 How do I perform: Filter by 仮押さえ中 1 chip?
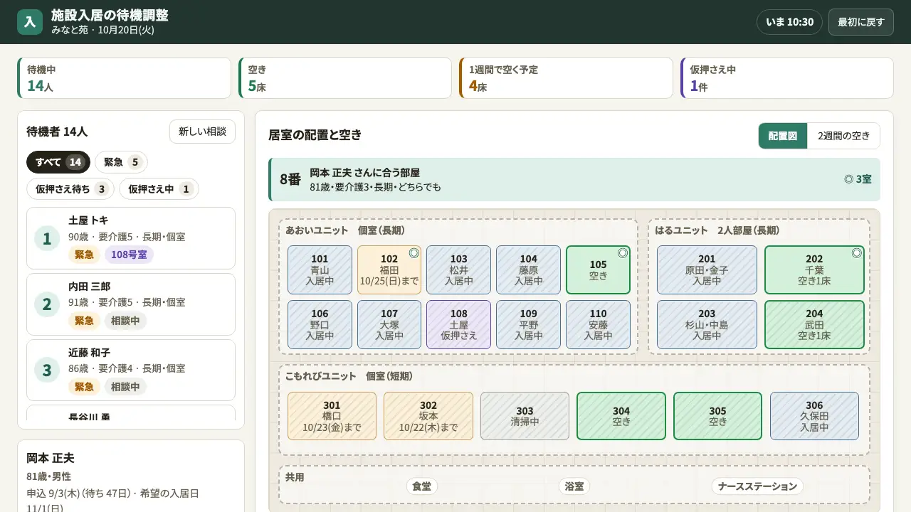coord(159,189)
